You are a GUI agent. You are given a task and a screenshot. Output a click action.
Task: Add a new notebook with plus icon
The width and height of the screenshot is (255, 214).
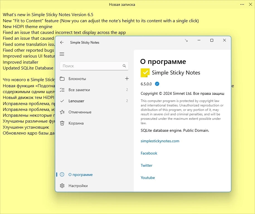tap(127, 79)
